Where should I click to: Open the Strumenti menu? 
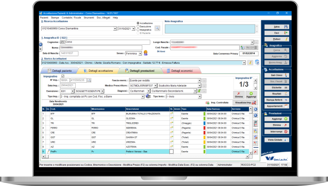(x=89, y=18)
